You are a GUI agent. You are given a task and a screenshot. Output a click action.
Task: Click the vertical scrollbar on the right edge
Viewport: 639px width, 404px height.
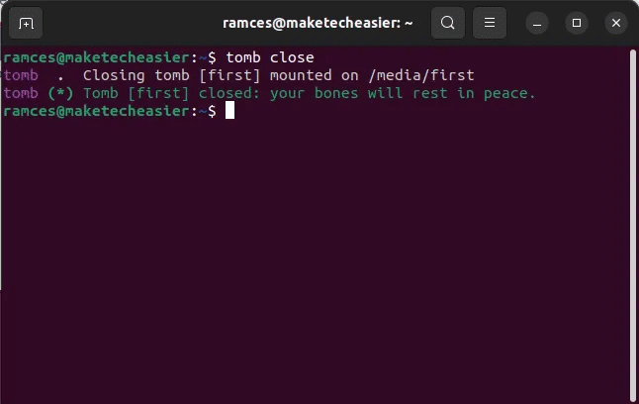pos(632,225)
